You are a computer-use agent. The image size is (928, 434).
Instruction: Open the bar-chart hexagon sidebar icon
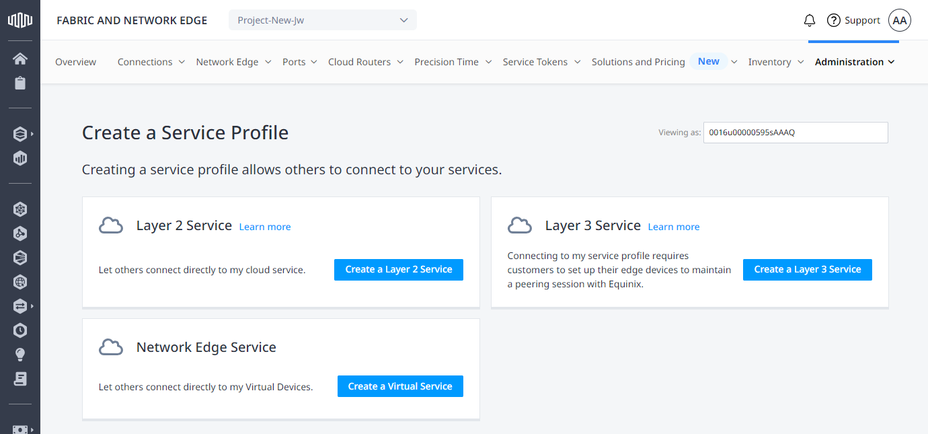coord(20,159)
